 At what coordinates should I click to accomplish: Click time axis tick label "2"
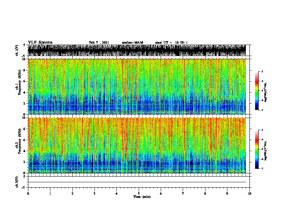[72, 194]
